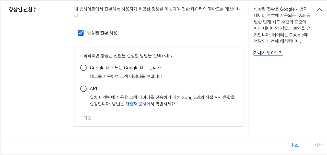This screenshot has width=327, height=155.
Task: Click the API option label text
Action: click(x=93, y=89)
